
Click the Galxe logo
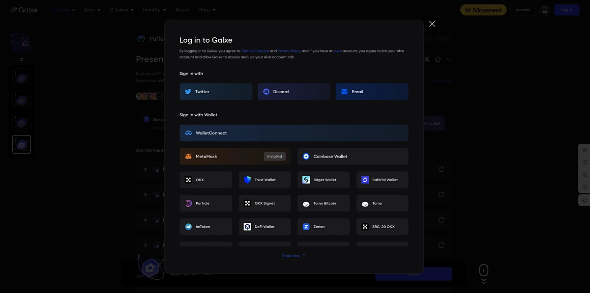pyautogui.click(x=23, y=10)
